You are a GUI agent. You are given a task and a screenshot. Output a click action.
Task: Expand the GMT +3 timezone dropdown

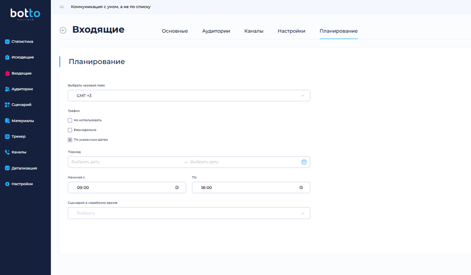pos(189,96)
